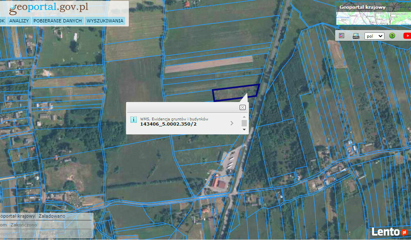The width and height of the screenshot is (411, 240).
Task: Open the green help icon
Action: (392, 36)
